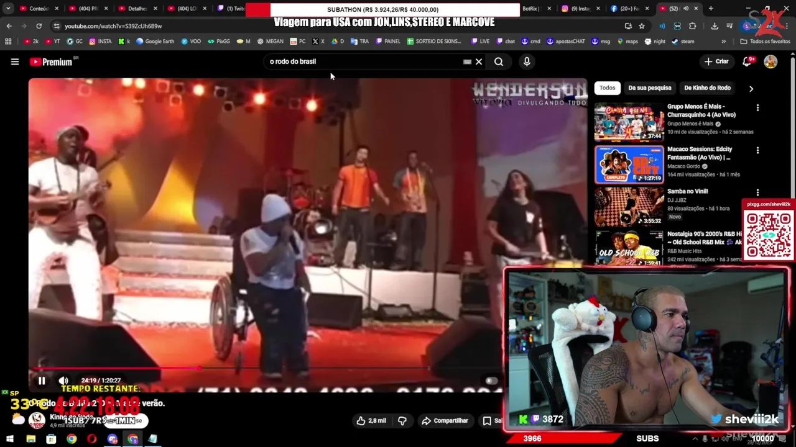Bookmark this page with star icon
796x447 pixels.
point(642,26)
